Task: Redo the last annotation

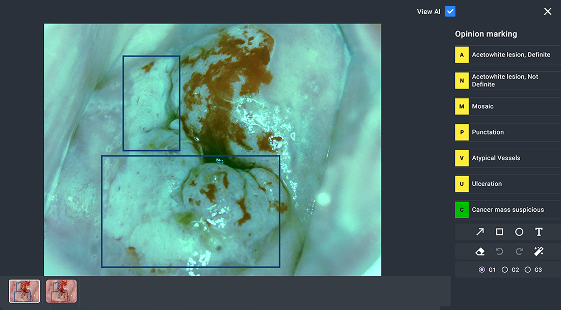Action: coord(519,251)
